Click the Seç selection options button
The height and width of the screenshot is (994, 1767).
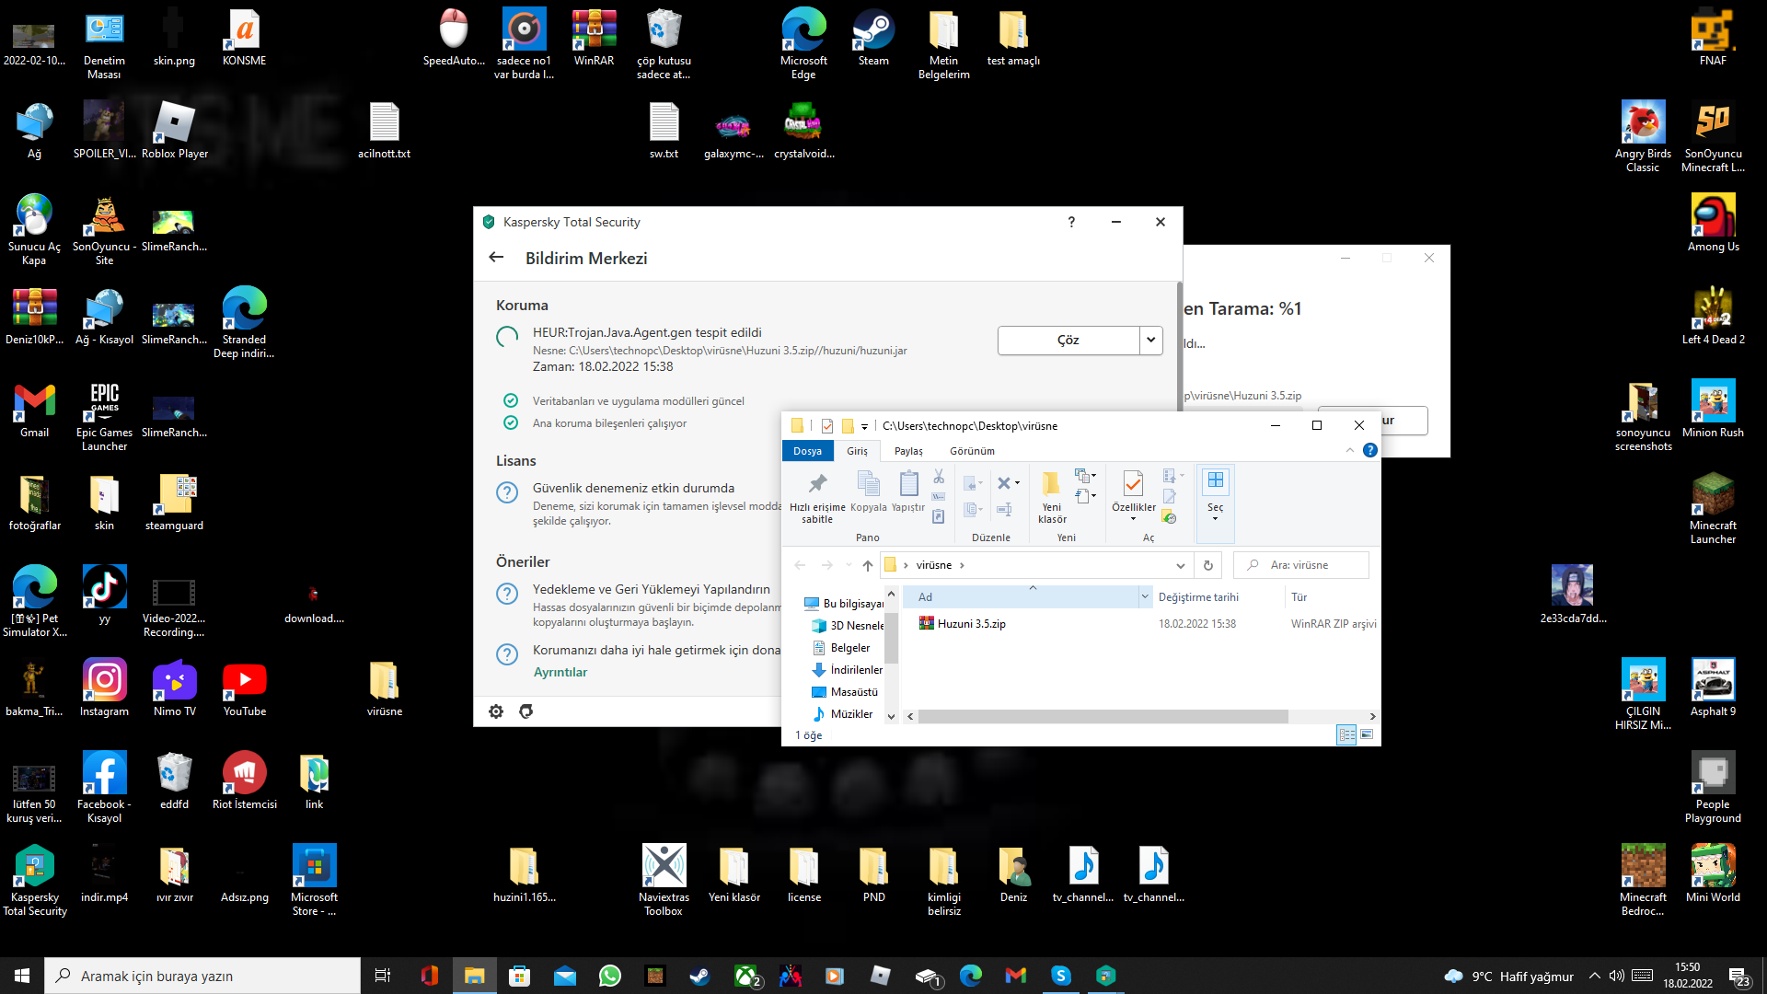(1215, 497)
